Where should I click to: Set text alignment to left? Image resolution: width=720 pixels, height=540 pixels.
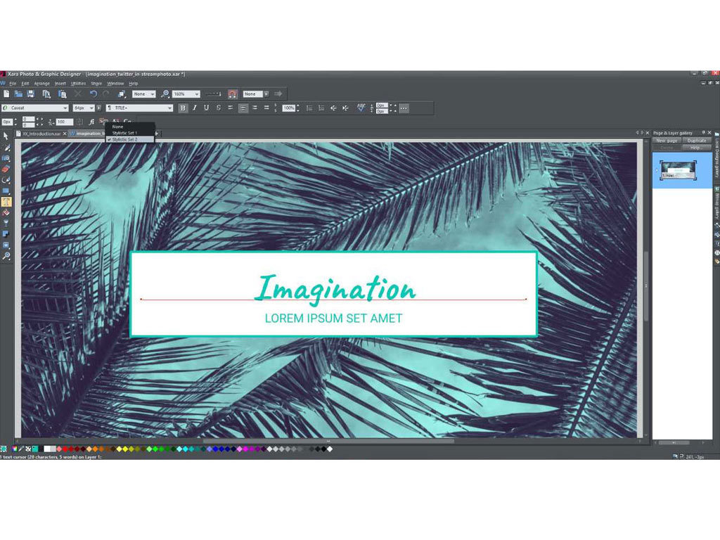[231, 108]
